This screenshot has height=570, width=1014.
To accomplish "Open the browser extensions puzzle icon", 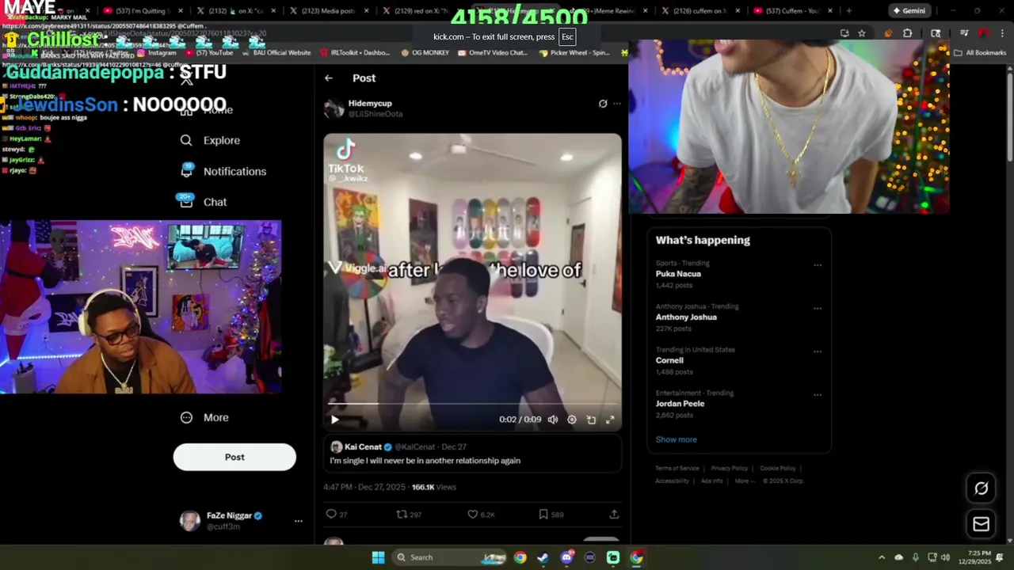I will tap(908, 33).
